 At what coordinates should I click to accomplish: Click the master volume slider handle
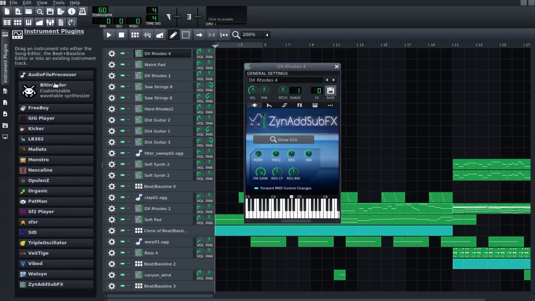coord(177,17)
